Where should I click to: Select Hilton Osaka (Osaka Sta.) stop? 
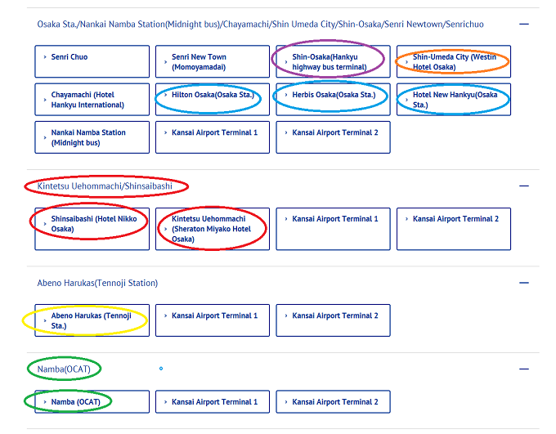point(213,99)
